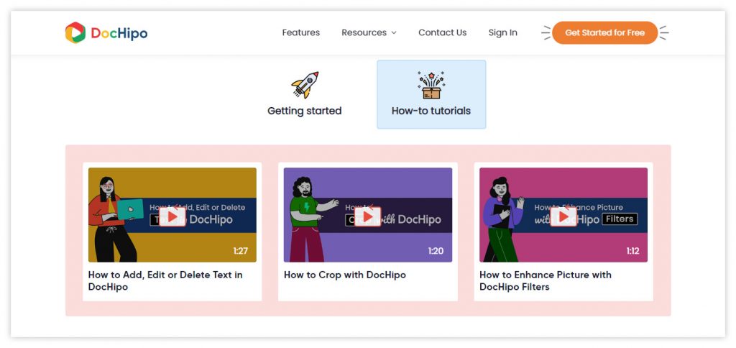Click the rocket icon above Getting started

305,85
